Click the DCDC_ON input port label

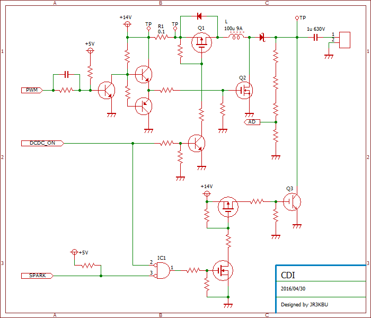(42, 143)
